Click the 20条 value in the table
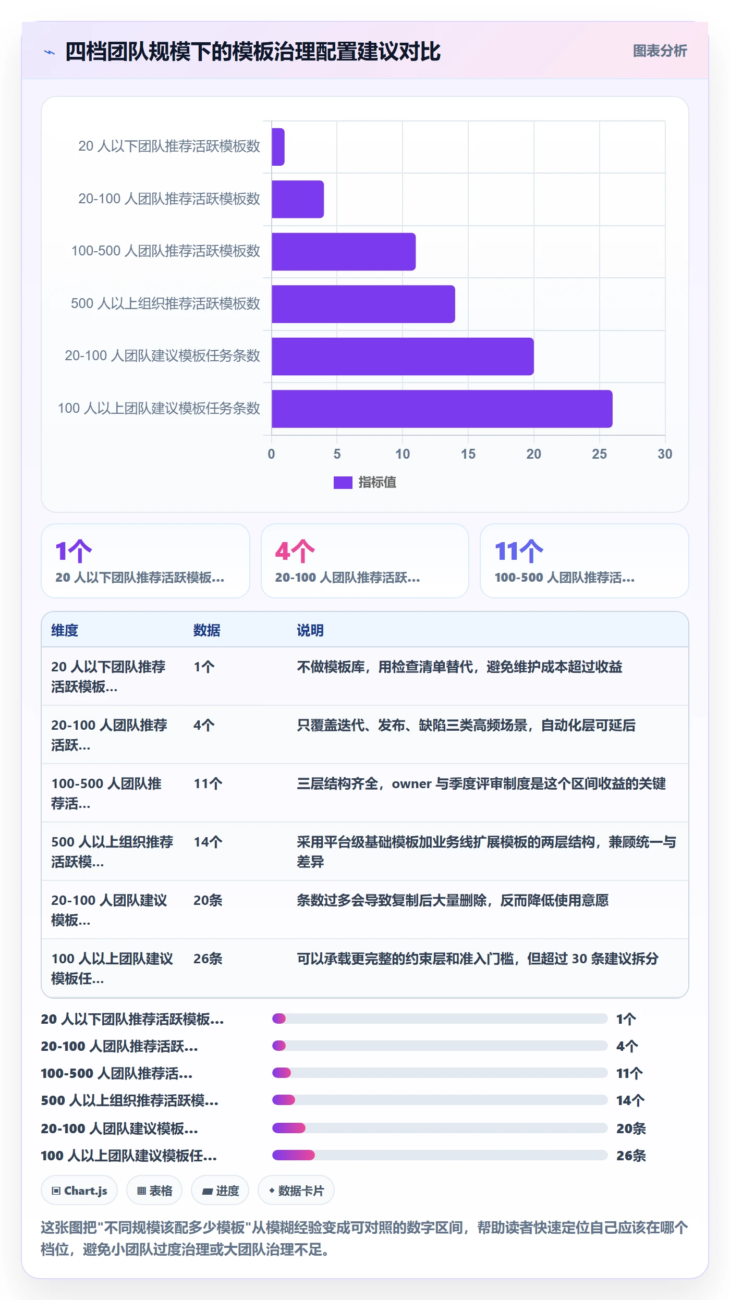This screenshot has height=1300, width=730. tap(208, 900)
